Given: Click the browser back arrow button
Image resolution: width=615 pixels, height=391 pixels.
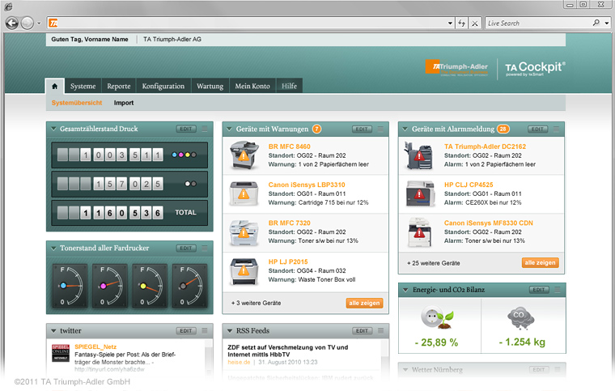Looking at the screenshot, I should pyautogui.click(x=12, y=23).
